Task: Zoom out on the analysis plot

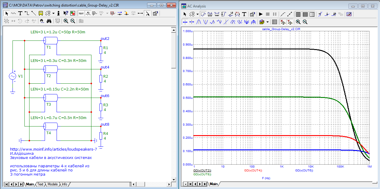Action: pos(305,22)
